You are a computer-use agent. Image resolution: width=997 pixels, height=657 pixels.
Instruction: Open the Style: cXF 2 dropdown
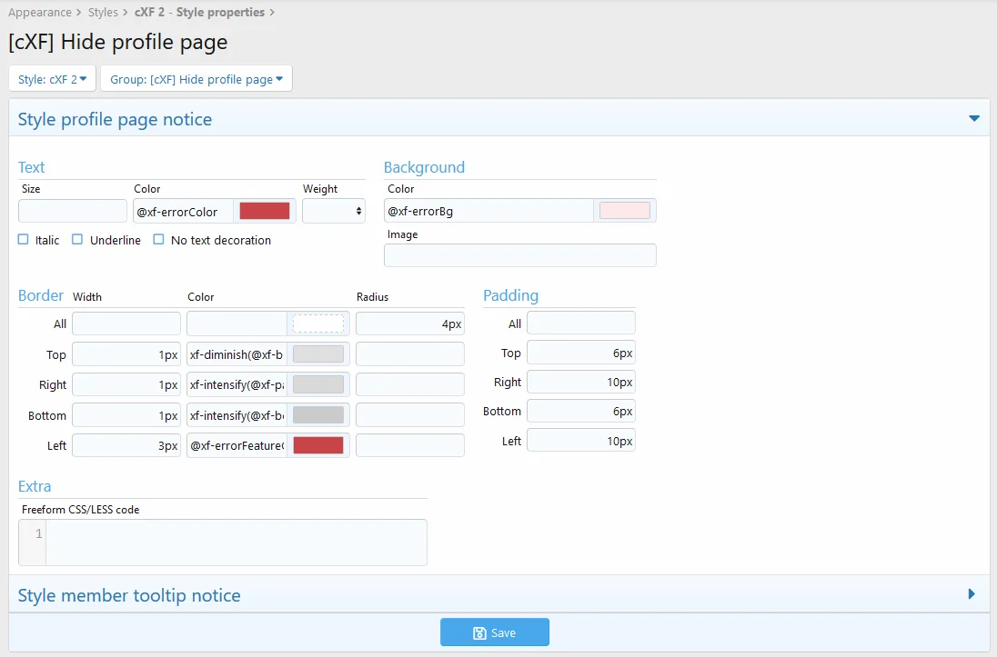pyautogui.click(x=53, y=79)
